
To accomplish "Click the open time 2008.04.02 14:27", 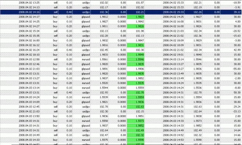I will point(29,26).
